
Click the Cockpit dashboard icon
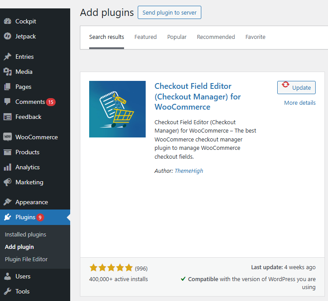[x=8, y=21]
